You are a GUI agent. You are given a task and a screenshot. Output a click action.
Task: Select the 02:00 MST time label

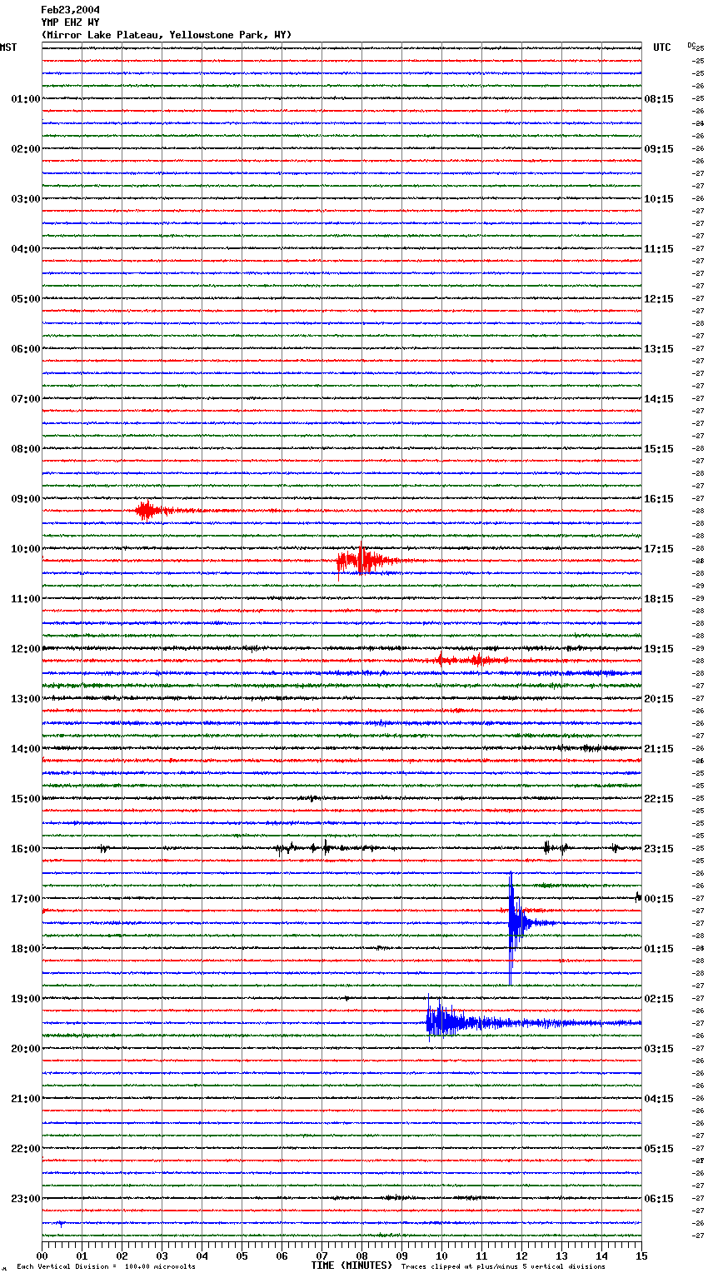pos(26,149)
